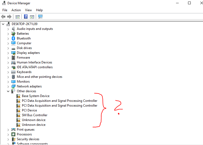This screenshot has width=203, height=145.
Task: Select first PCI Data Acquisition and Signal Processing Controller
Action: pyautogui.click(x=60, y=101)
